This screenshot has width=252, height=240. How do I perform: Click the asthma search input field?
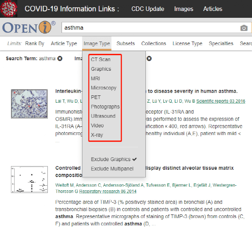point(150,28)
